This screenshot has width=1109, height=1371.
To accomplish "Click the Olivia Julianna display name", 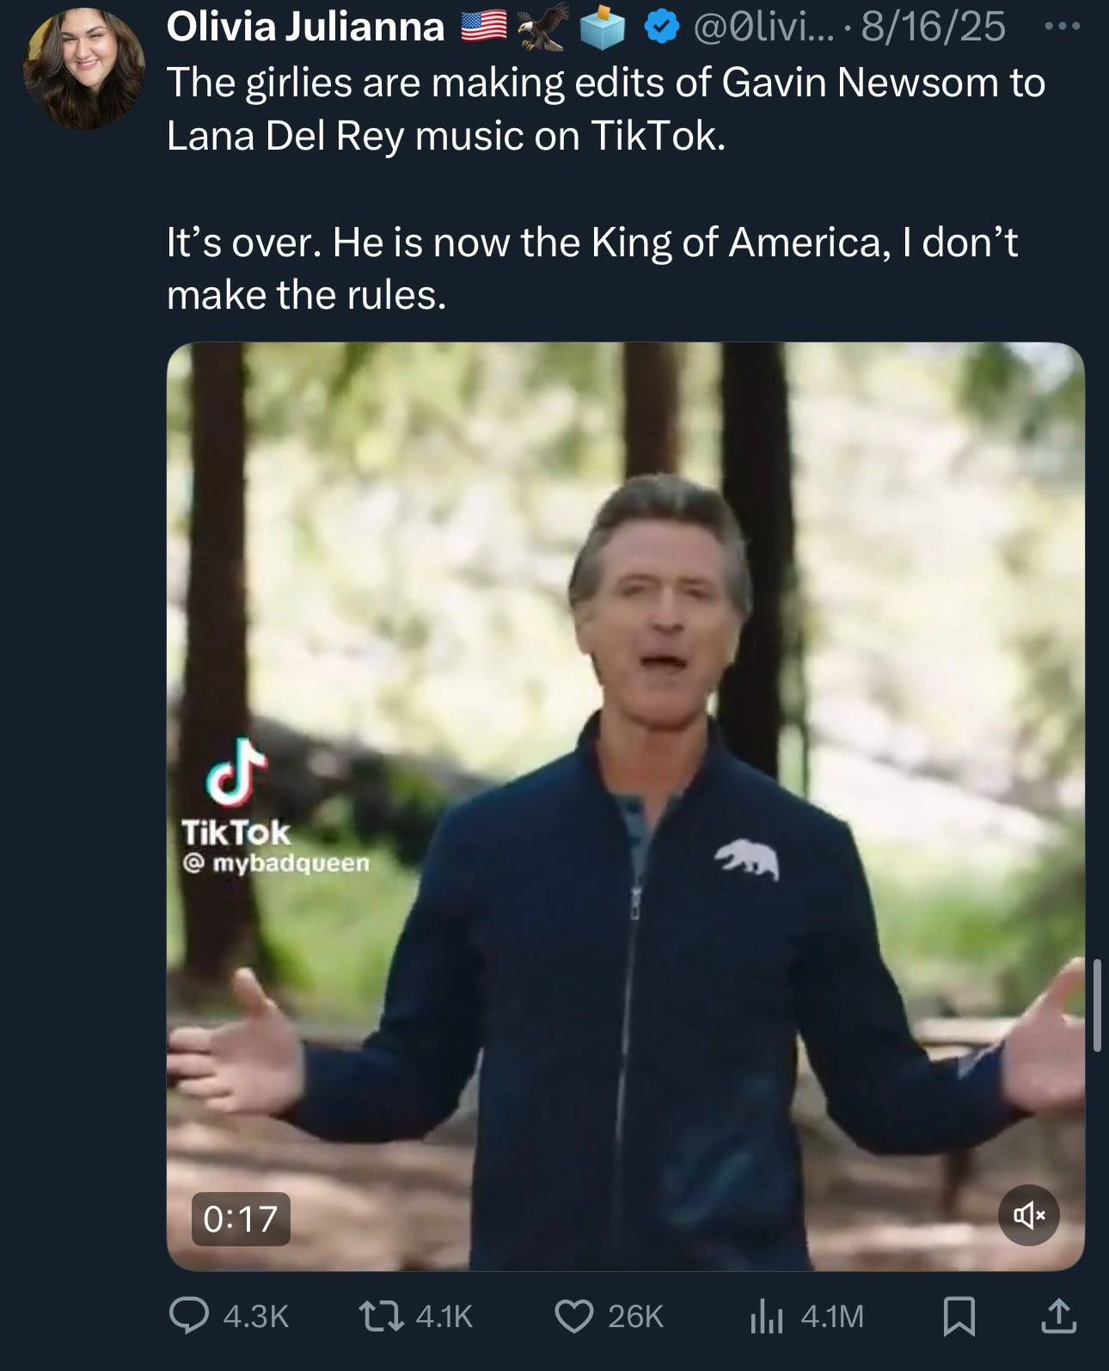I will click(x=305, y=27).
